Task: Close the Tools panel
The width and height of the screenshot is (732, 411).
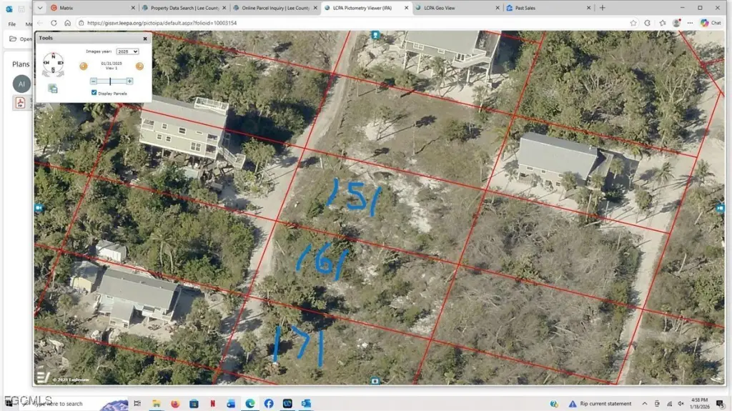Action: (x=145, y=38)
